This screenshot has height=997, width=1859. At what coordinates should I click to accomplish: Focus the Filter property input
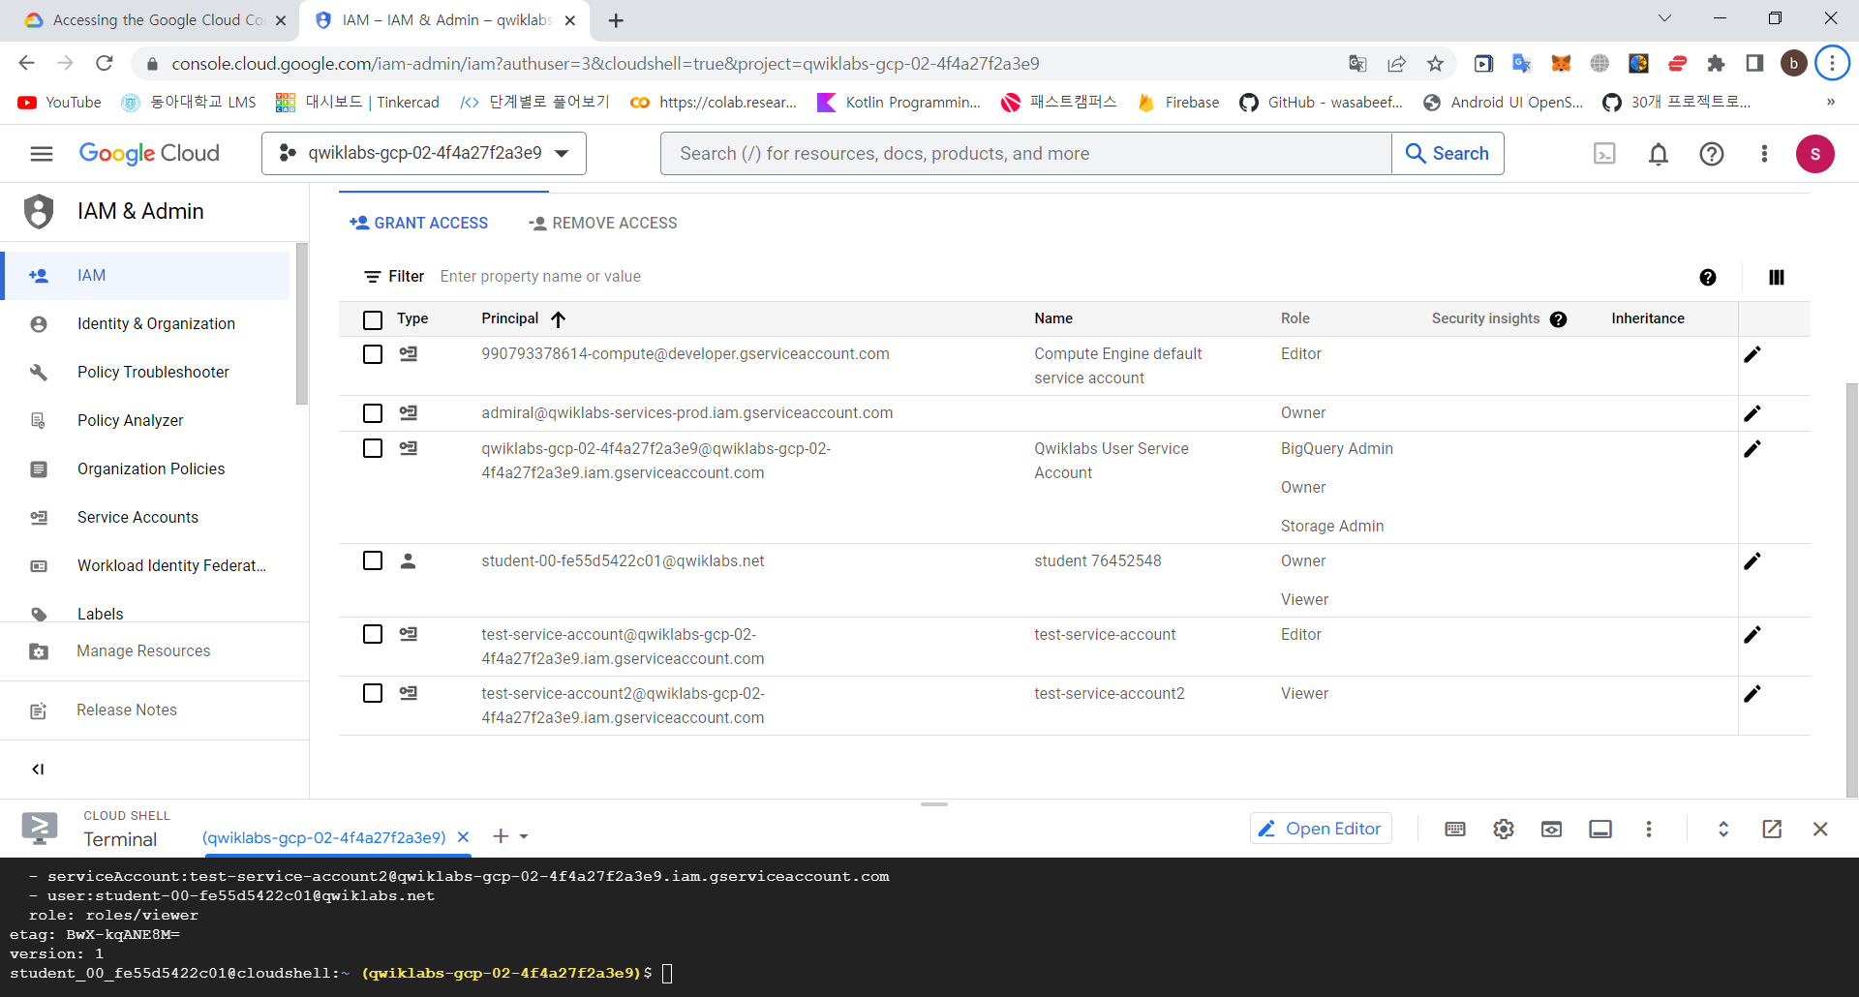tap(1055, 277)
